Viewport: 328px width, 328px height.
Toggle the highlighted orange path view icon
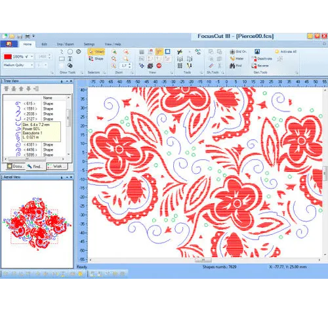(x=159, y=52)
